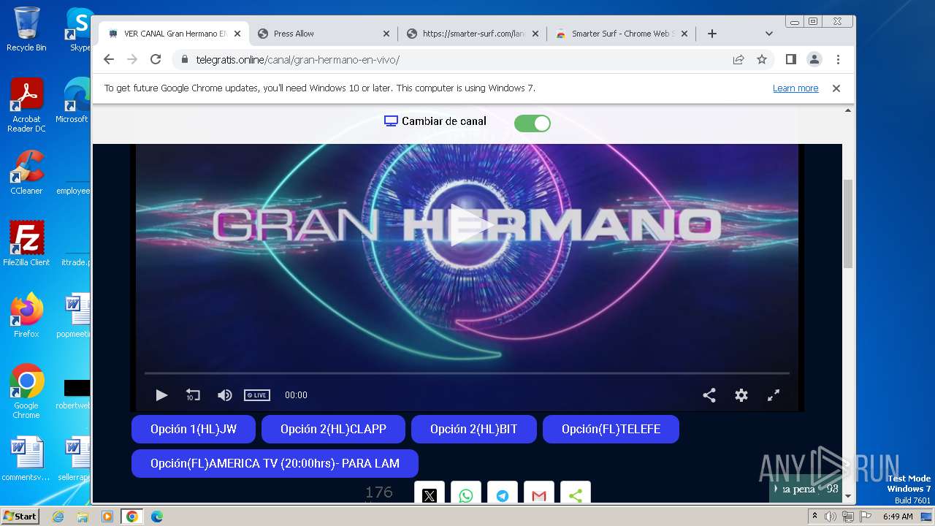The width and height of the screenshot is (935, 526).
Task: Show hidden system tray icons
Action: pyautogui.click(x=814, y=517)
